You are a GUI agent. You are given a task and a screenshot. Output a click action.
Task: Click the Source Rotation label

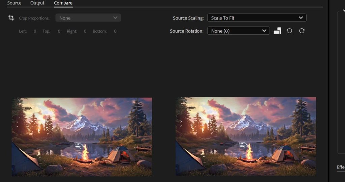(x=187, y=31)
